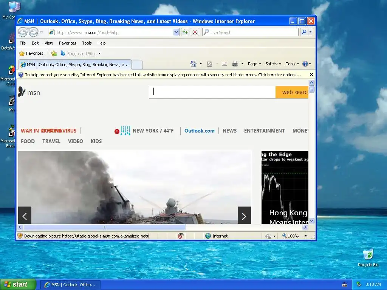Viewport: 387px width, 290px height.
Task: Click the security information bar message
Action: pyautogui.click(x=163, y=75)
